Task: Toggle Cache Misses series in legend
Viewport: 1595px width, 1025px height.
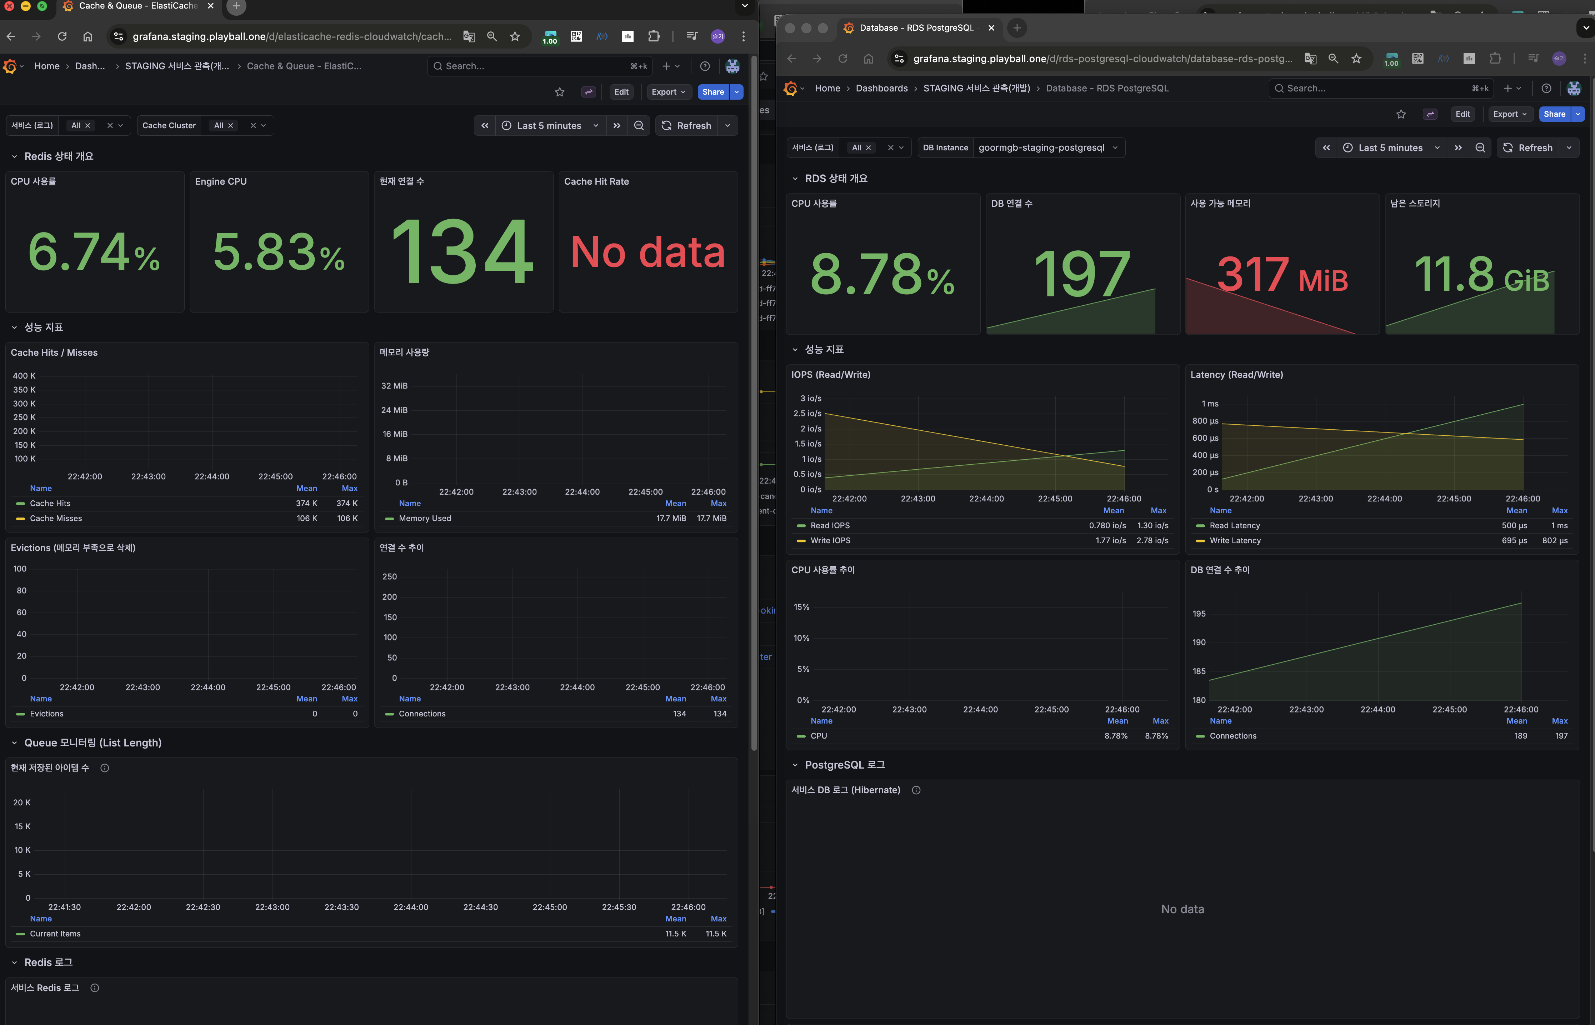Action: click(56, 519)
